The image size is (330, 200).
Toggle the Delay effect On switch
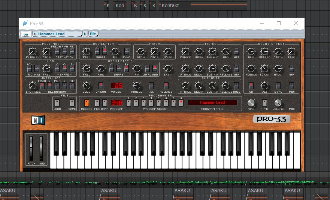[x=251, y=86]
